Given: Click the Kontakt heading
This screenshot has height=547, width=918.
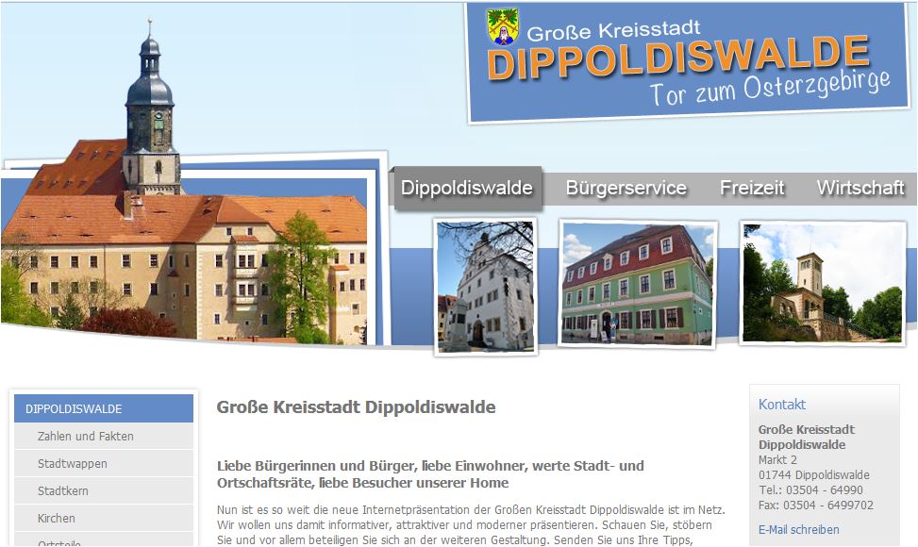Looking at the screenshot, I should pos(781,405).
